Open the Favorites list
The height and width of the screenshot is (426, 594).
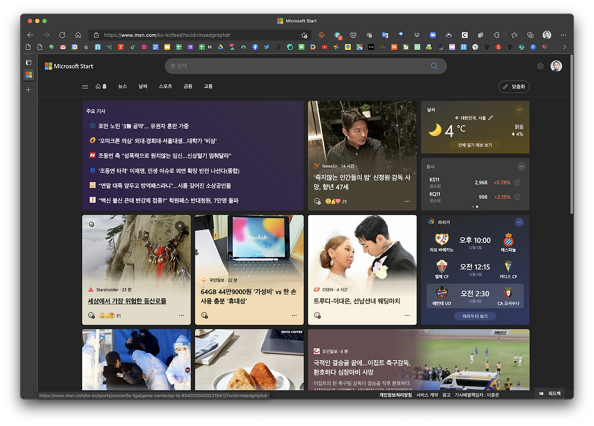[x=514, y=35]
